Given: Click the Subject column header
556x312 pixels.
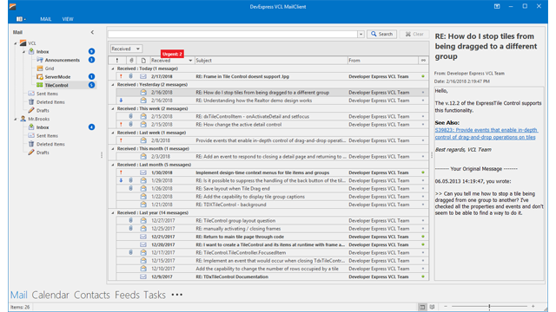Looking at the screenshot, I should click(x=271, y=61).
